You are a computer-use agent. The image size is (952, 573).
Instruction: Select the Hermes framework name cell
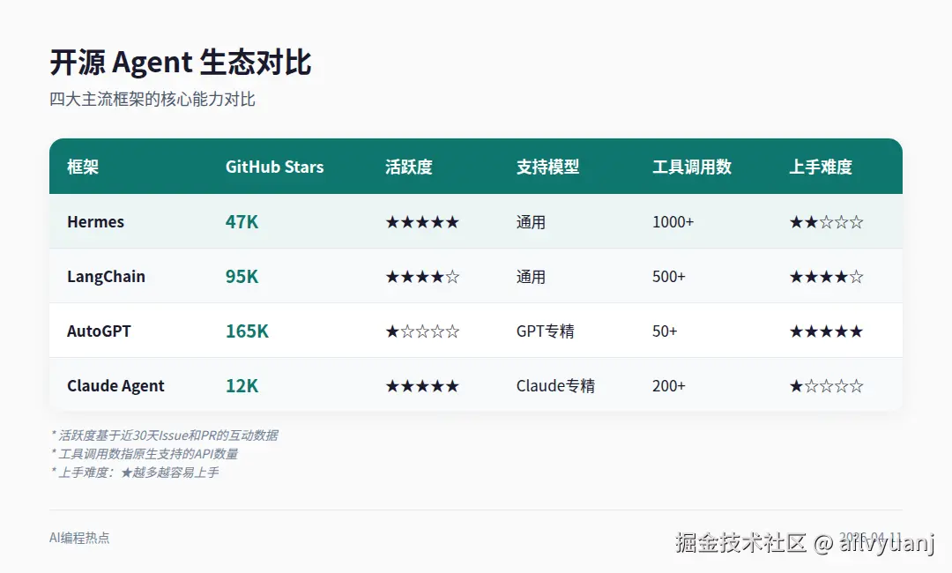coord(95,221)
